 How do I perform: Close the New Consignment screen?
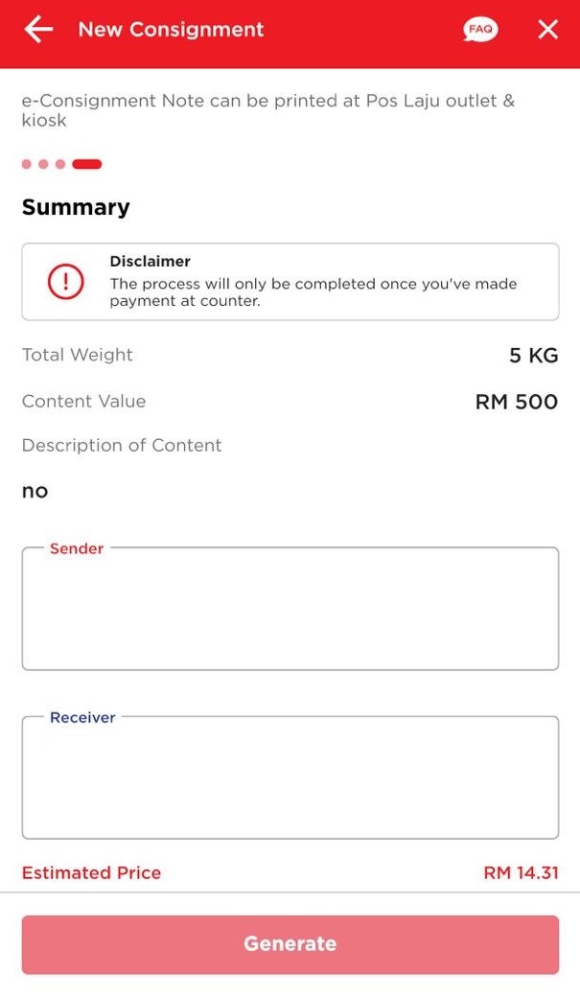(547, 30)
